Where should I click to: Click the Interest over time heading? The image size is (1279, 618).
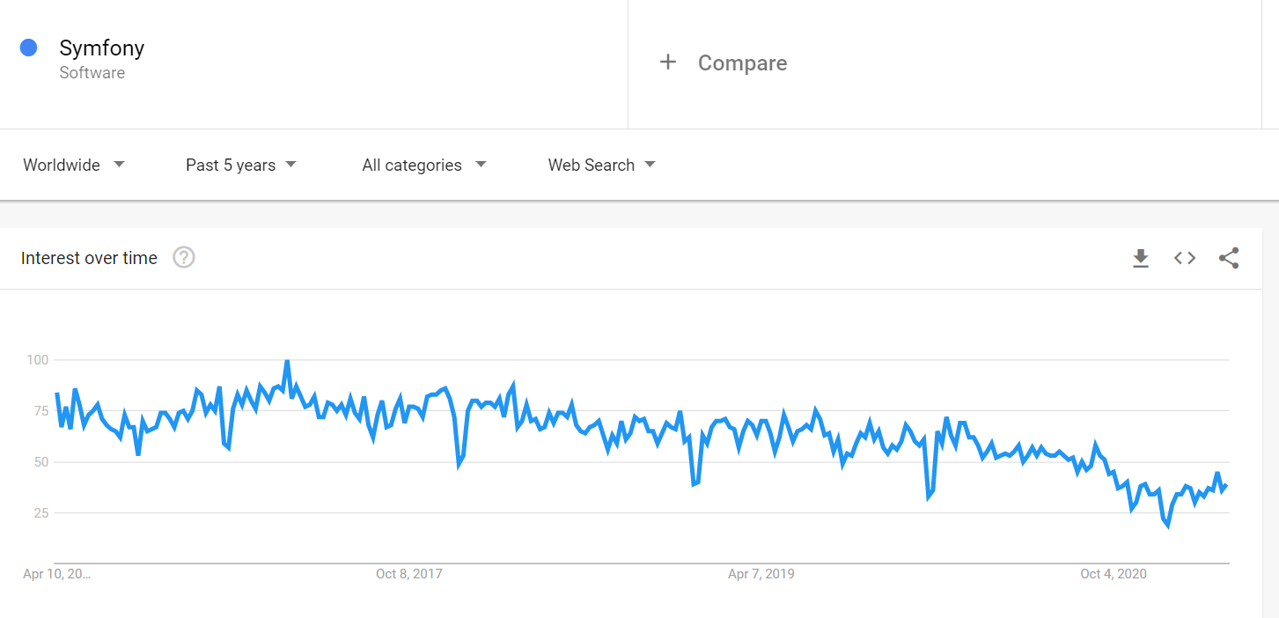[x=88, y=258]
